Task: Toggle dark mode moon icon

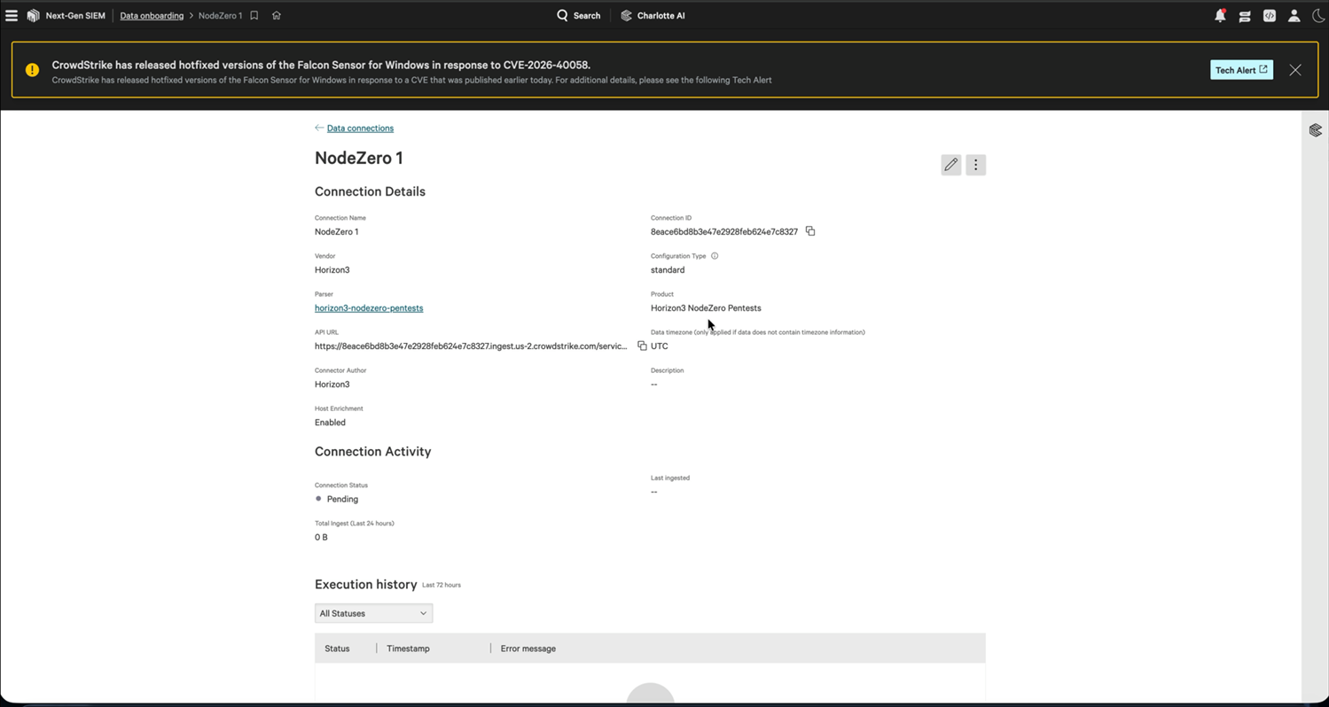Action: tap(1318, 16)
